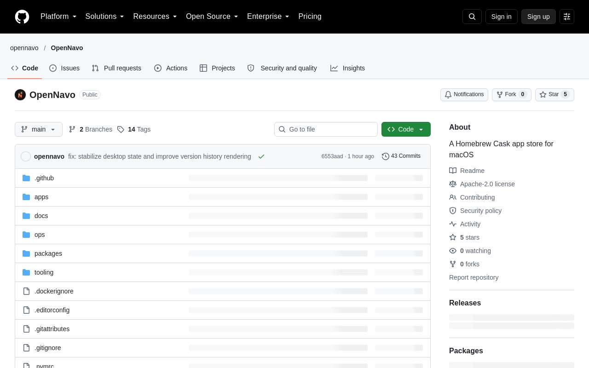Click the Go to file search field

coord(326,129)
